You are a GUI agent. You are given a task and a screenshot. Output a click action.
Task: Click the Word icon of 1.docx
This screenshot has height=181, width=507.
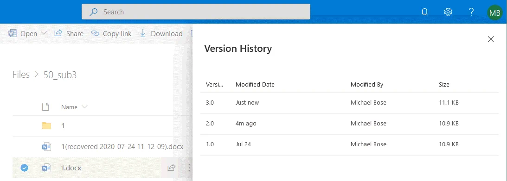(46, 168)
